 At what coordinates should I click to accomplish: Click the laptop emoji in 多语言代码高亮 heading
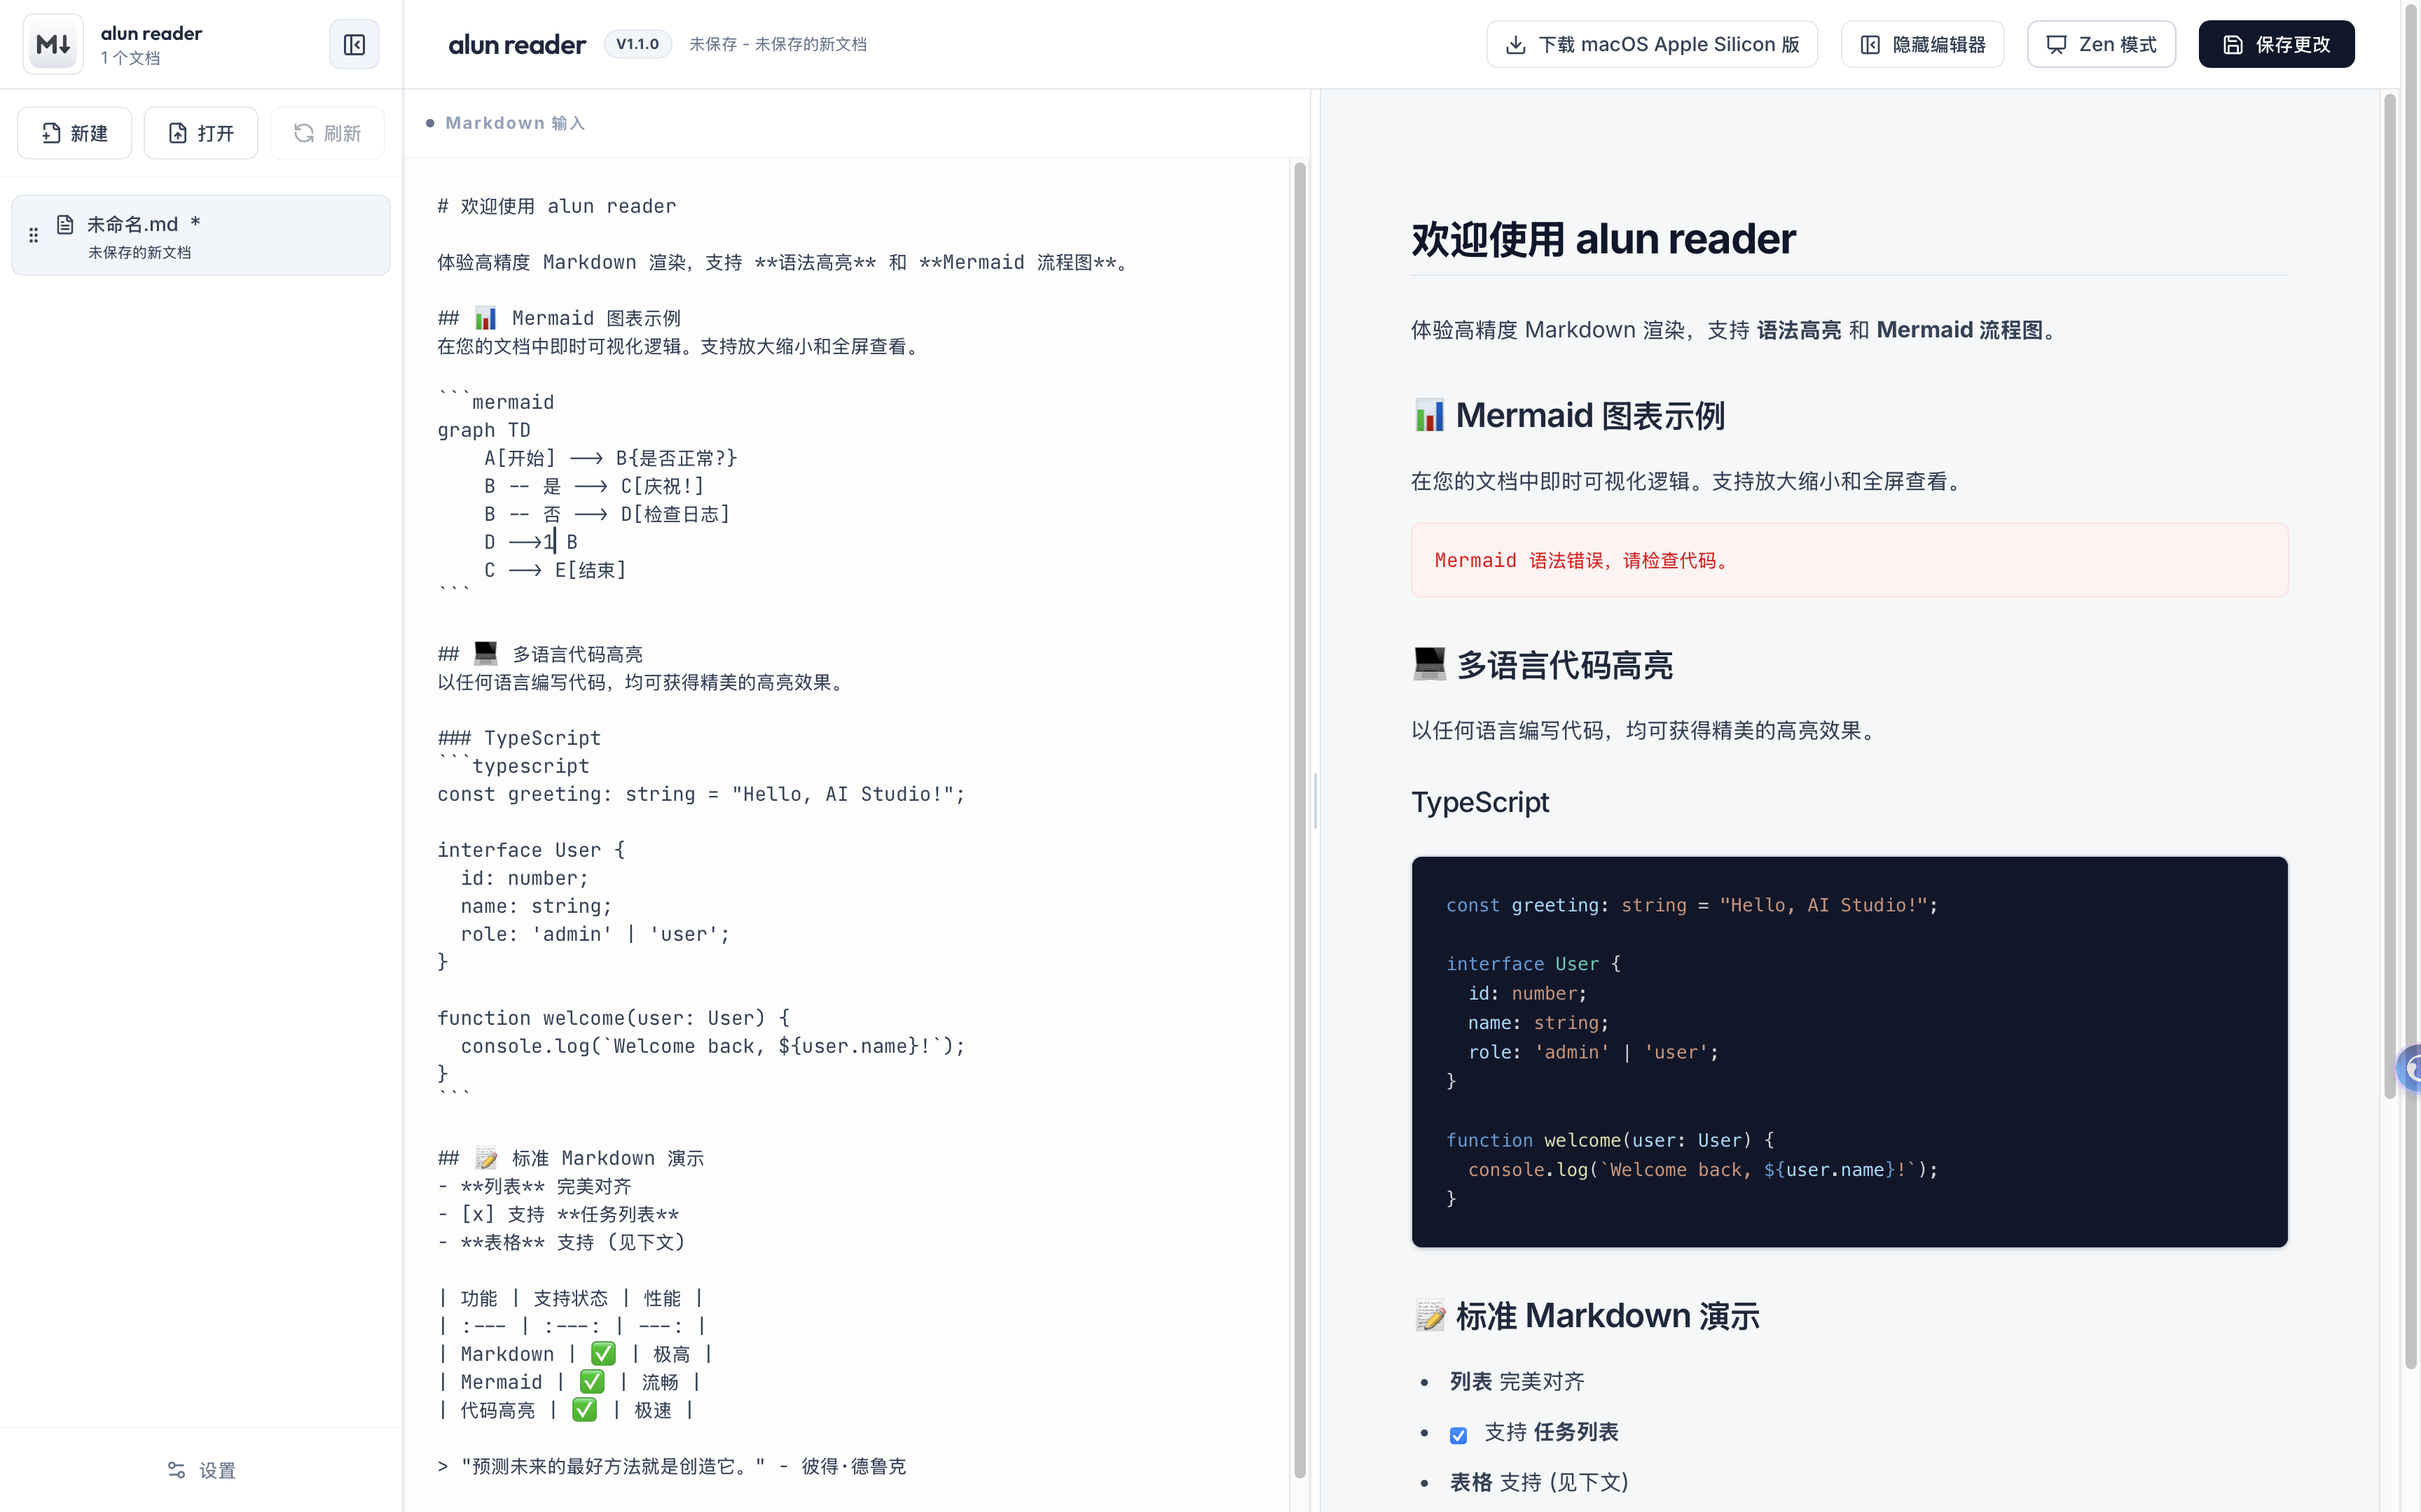(1428, 664)
